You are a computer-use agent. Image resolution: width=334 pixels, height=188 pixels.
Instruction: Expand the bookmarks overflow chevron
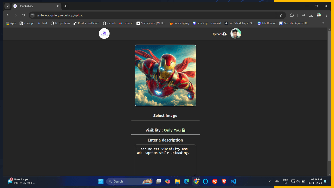[323, 23]
